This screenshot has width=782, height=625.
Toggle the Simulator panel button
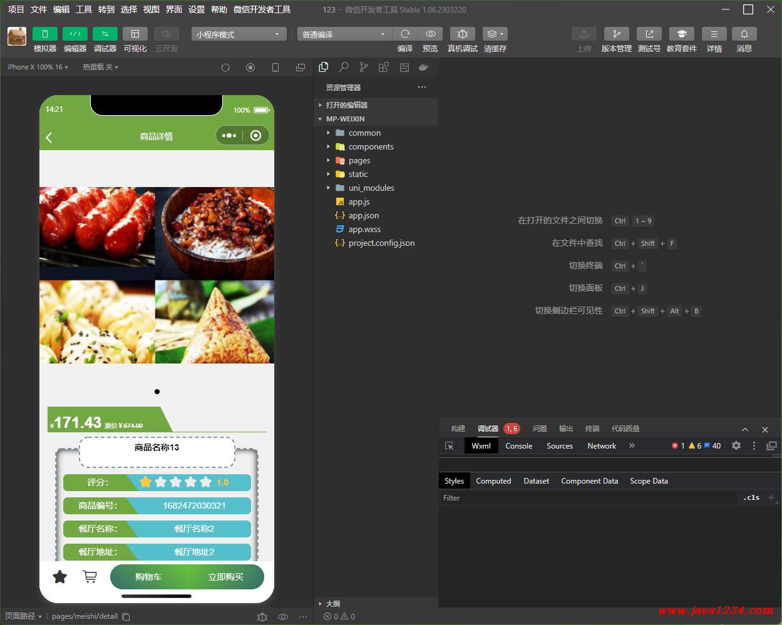tap(45, 34)
